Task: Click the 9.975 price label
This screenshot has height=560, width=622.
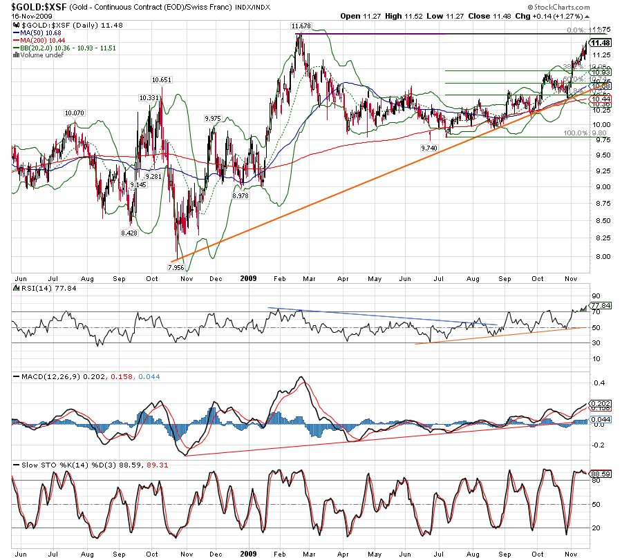Action: pyautogui.click(x=213, y=119)
